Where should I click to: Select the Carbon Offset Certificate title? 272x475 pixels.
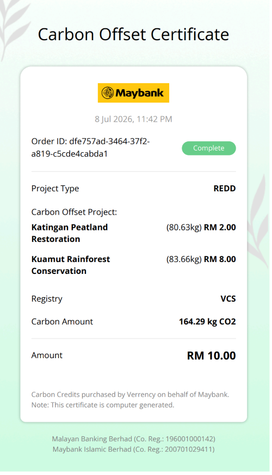click(x=133, y=34)
